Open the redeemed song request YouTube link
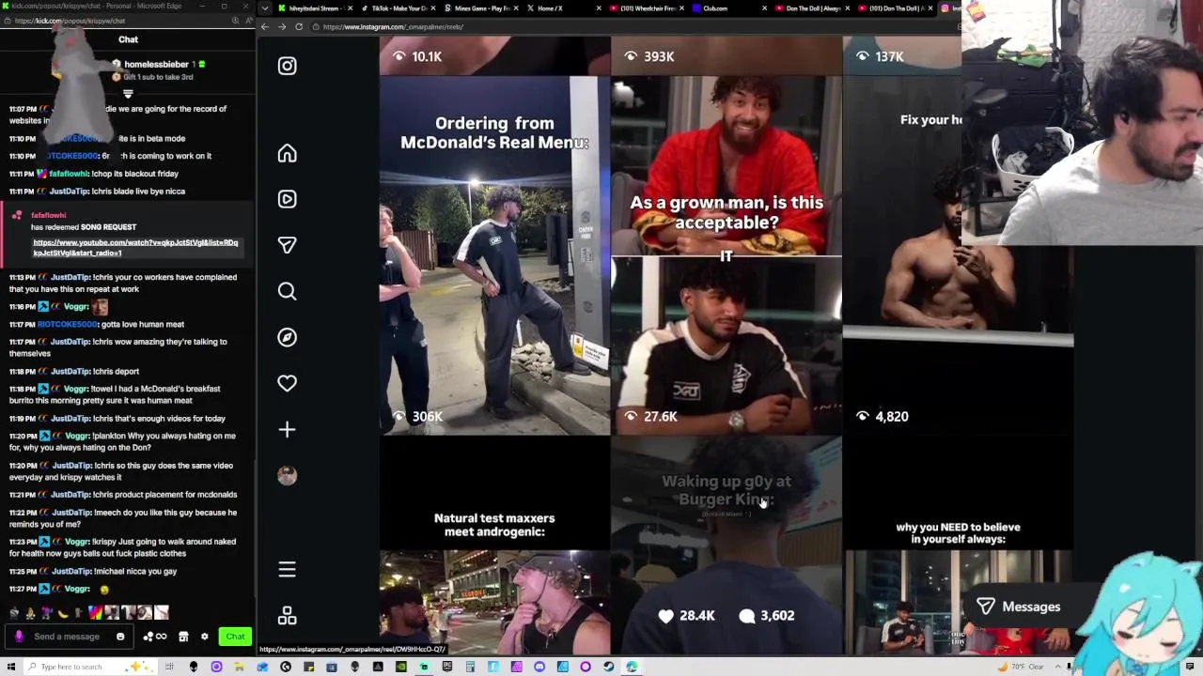This screenshot has height=676, width=1203. coord(135,248)
